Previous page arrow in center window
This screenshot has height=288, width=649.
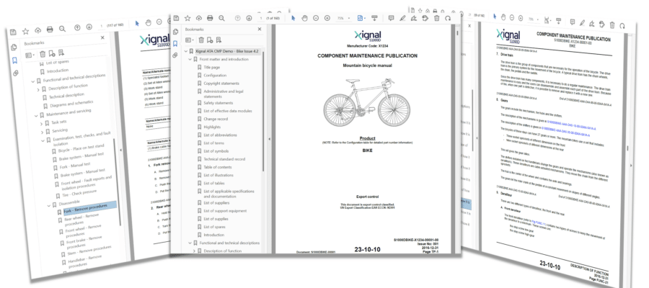tap(237, 18)
